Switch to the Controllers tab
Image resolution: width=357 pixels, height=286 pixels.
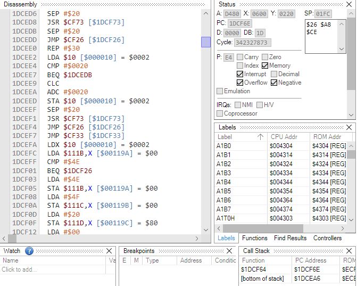click(x=327, y=238)
